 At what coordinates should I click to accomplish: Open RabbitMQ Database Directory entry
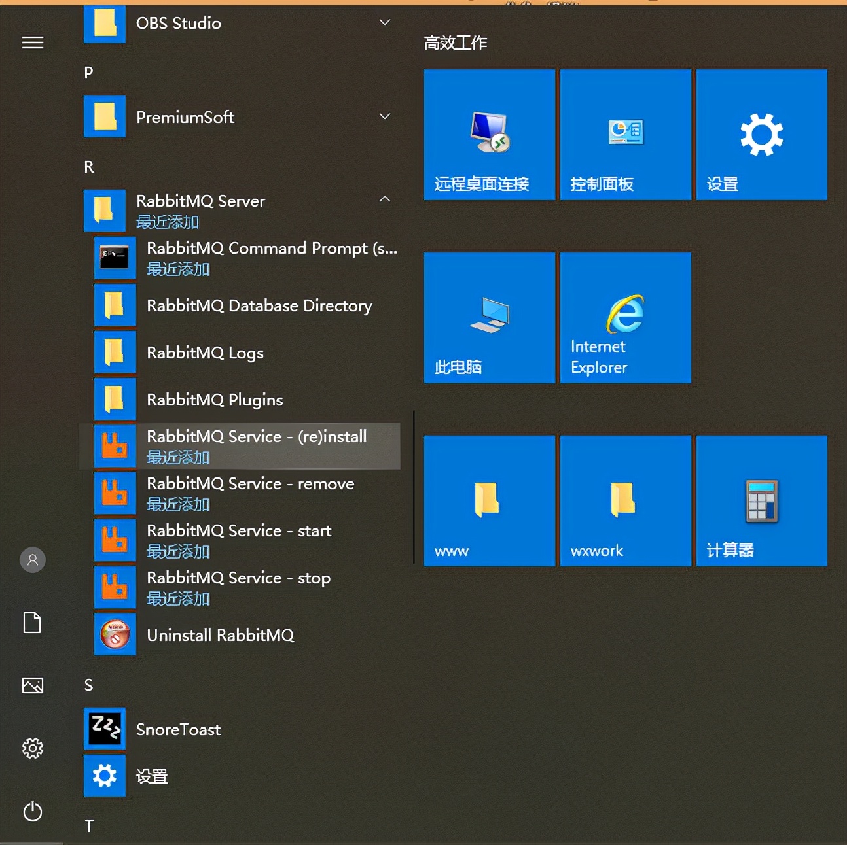click(260, 305)
